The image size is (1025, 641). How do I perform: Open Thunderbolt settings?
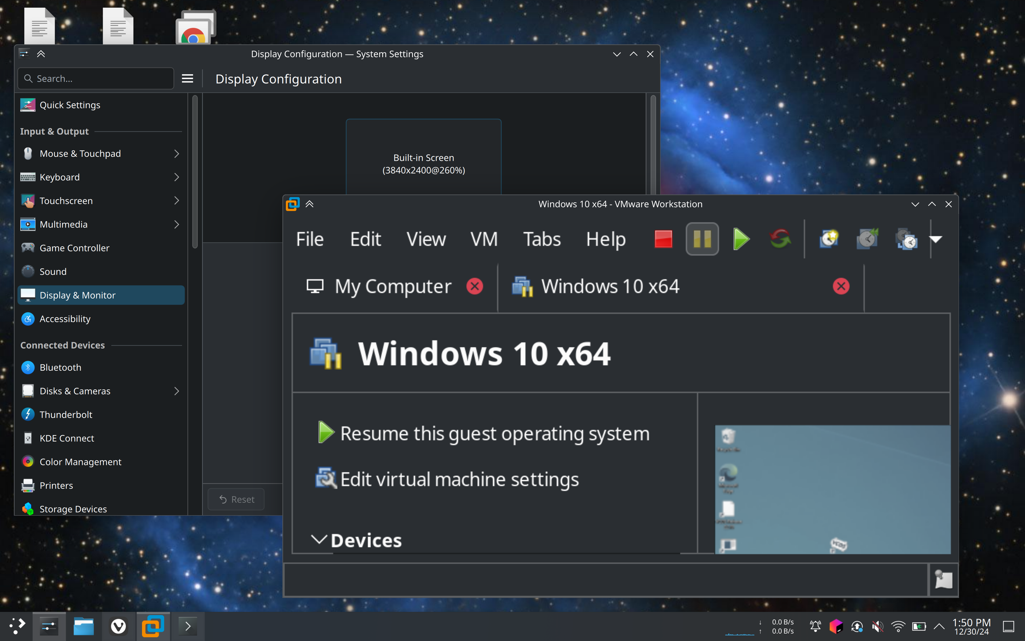click(101, 415)
